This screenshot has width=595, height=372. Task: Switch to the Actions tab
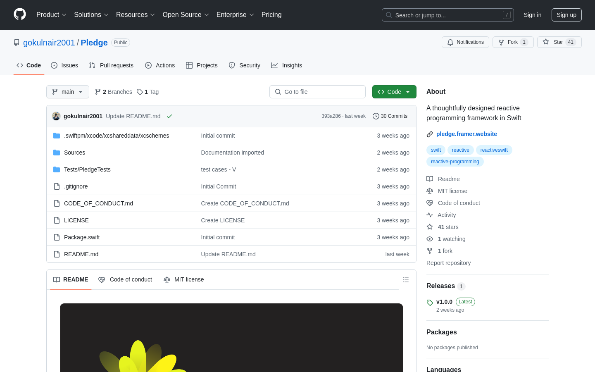coord(160,65)
